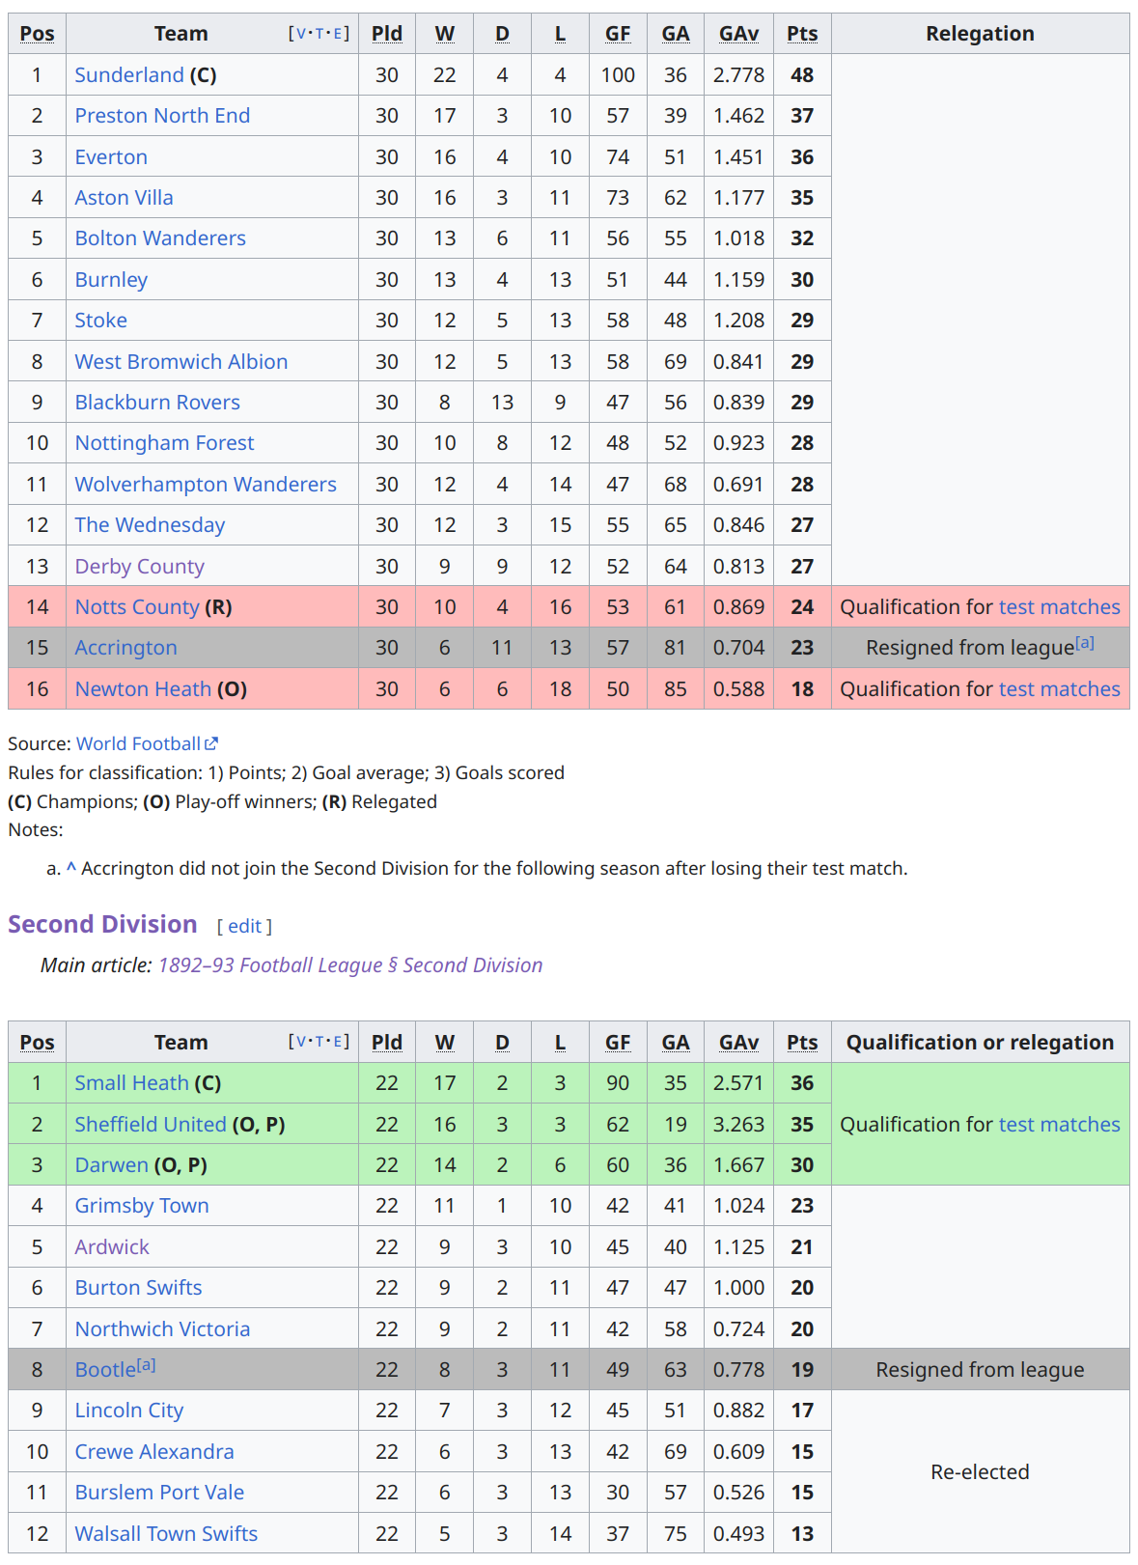Image resolution: width=1138 pixels, height=1565 pixels.
Task: Open the Sunderland team link
Action: tap(129, 75)
